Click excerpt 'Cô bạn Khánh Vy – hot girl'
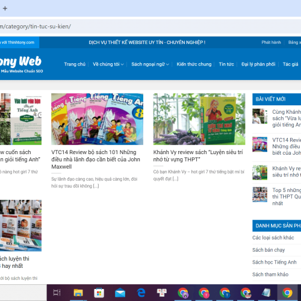 coord(199,175)
